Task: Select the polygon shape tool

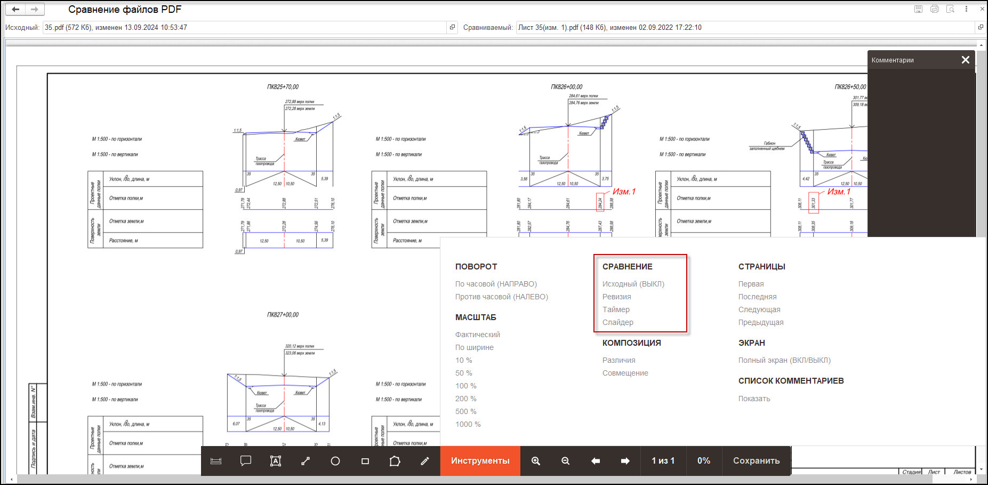Action: click(x=395, y=461)
